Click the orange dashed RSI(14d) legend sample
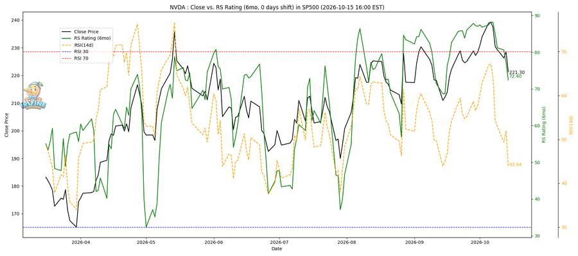The height and width of the screenshot is (256, 578). [67, 45]
